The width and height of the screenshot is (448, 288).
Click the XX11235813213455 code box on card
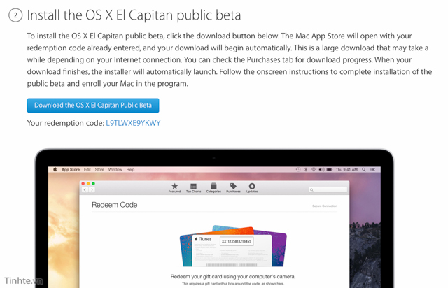point(237,241)
